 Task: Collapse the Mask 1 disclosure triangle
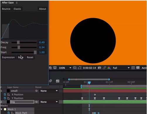(1, 109)
